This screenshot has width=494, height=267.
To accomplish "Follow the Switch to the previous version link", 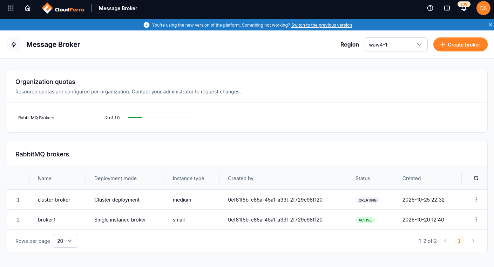I will pos(322,25).
